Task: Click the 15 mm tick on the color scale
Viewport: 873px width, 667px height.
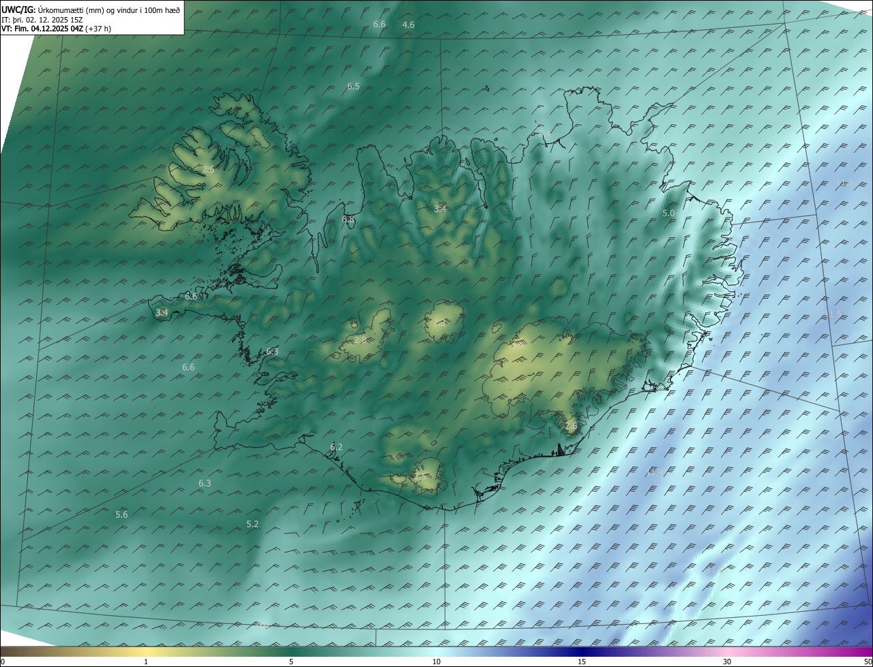Action: coord(582,662)
